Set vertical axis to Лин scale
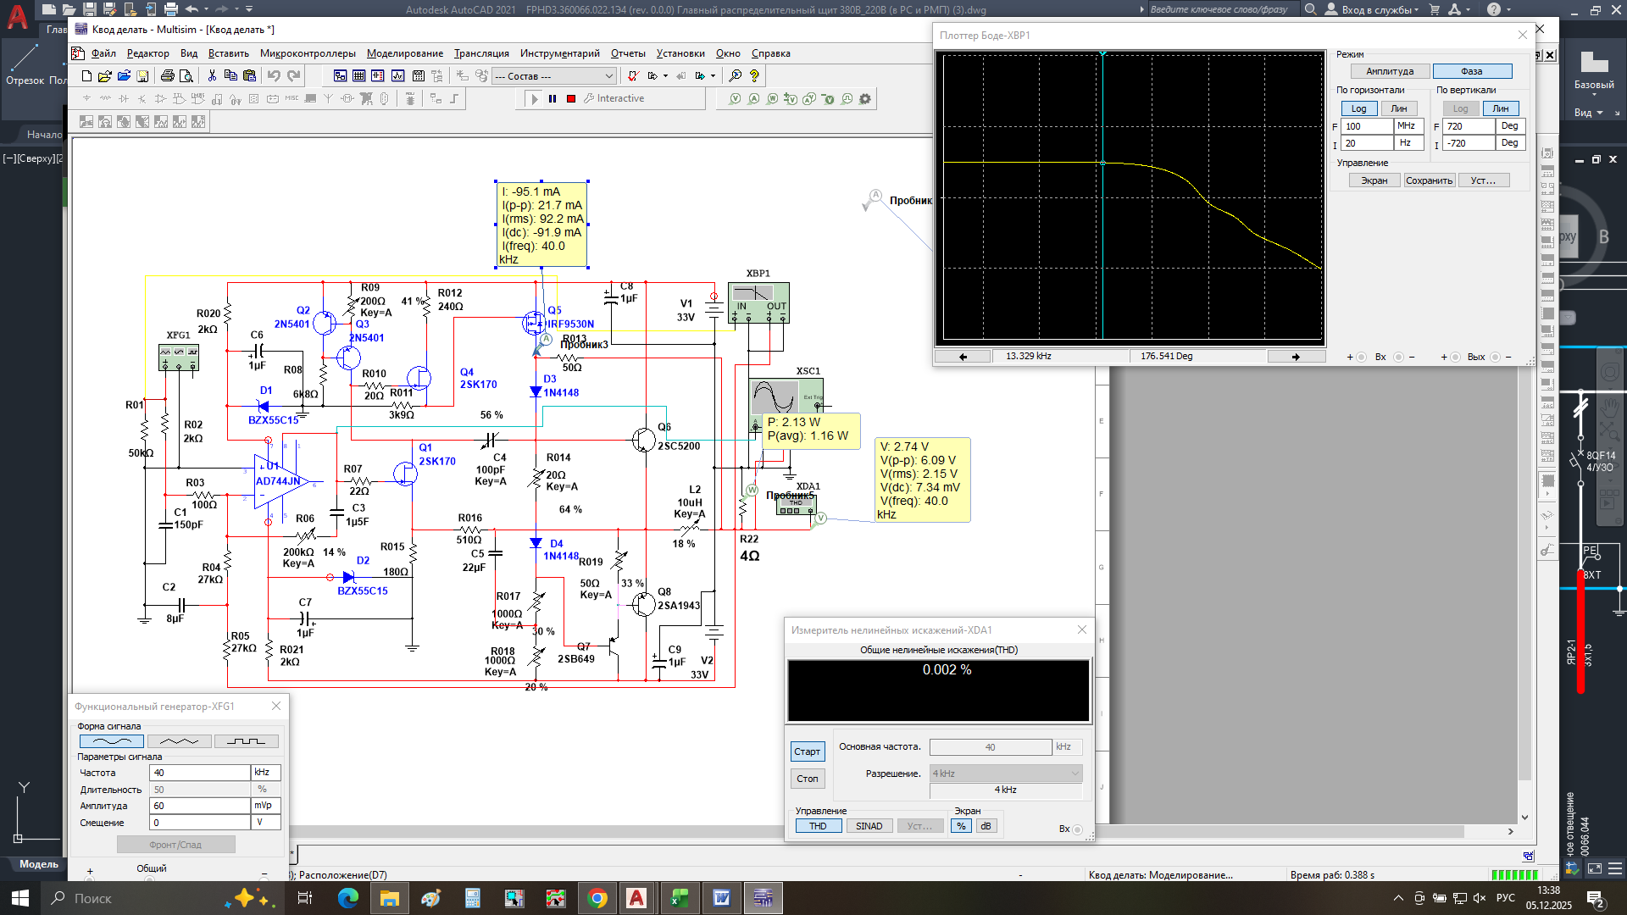 pyautogui.click(x=1501, y=109)
